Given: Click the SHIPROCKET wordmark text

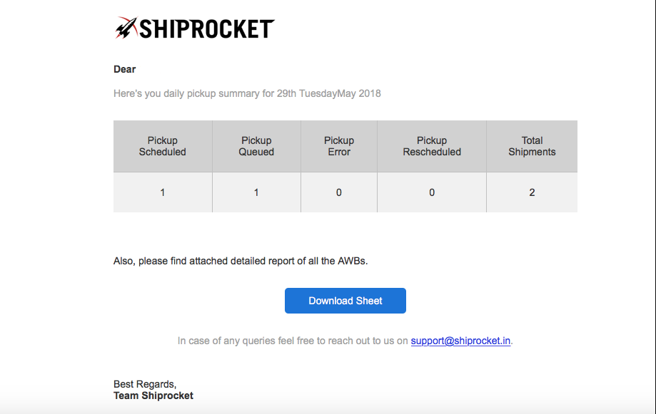Looking at the screenshot, I should click(x=207, y=29).
